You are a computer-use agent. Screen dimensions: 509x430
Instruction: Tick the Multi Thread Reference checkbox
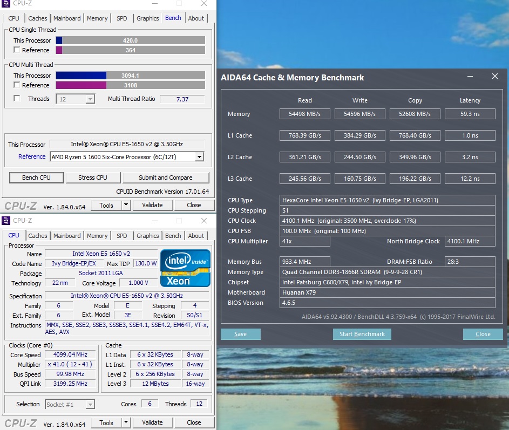pyautogui.click(x=17, y=85)
